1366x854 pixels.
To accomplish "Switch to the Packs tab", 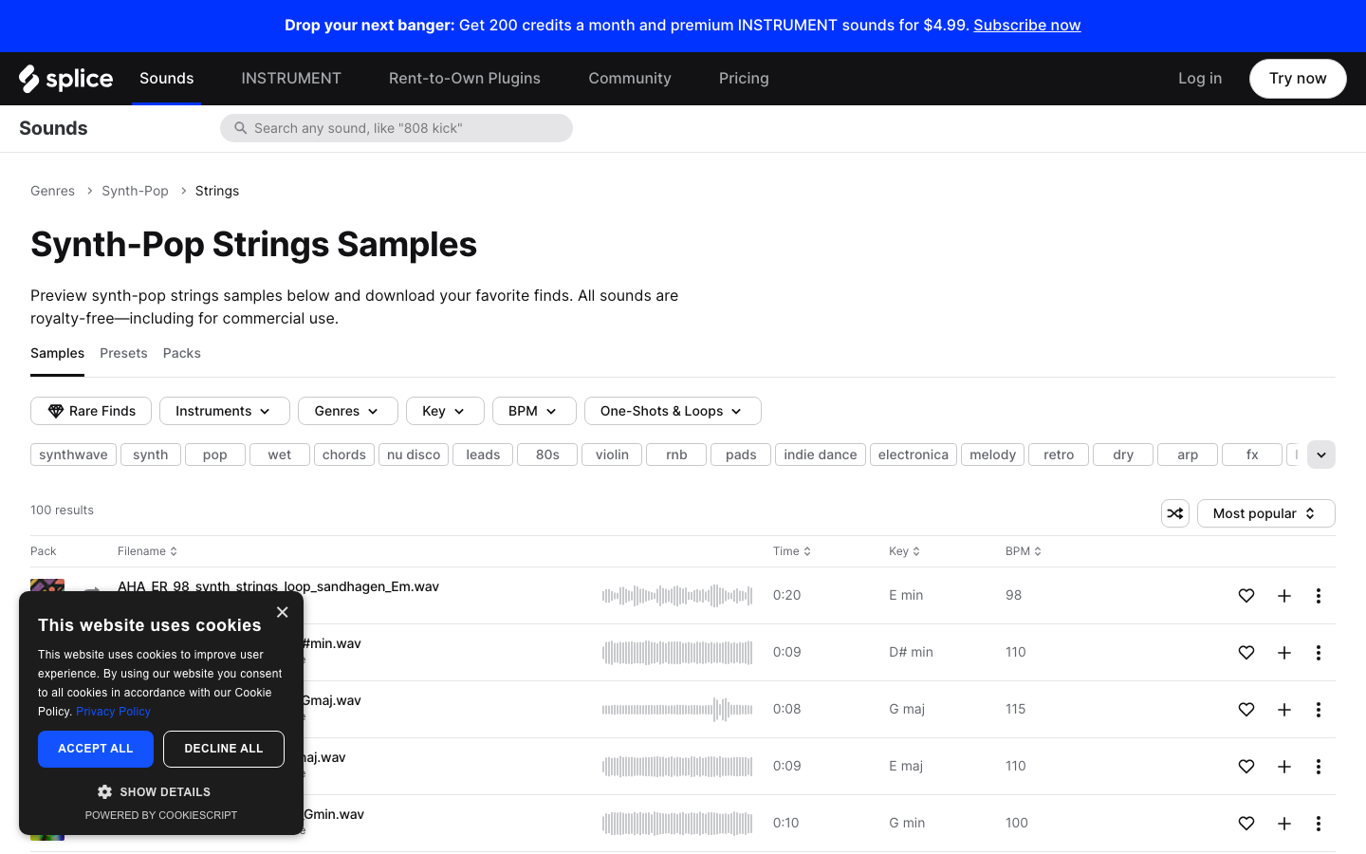I will pos(182,353).
